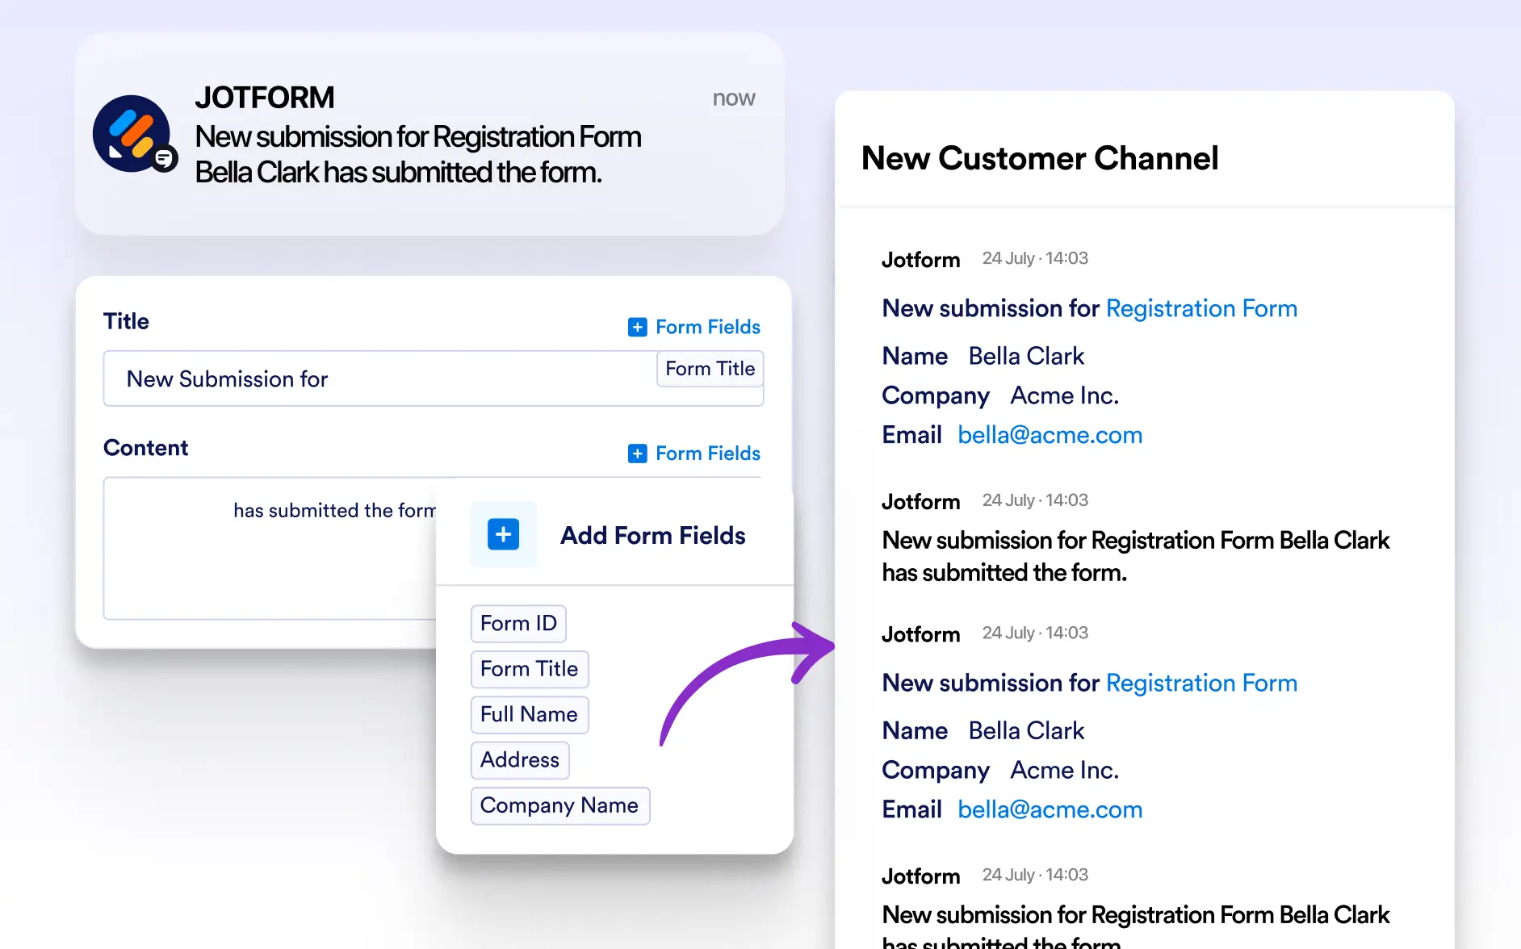Viewport: 1521px width, 949px height.
Task: Open Form Fields link above the Content box
Action: point(707,454)
